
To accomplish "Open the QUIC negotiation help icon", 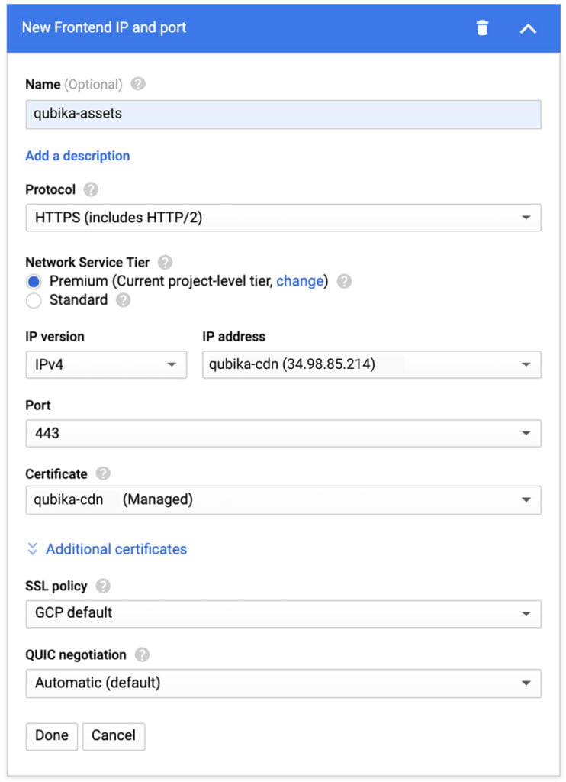I will point(143,654).
